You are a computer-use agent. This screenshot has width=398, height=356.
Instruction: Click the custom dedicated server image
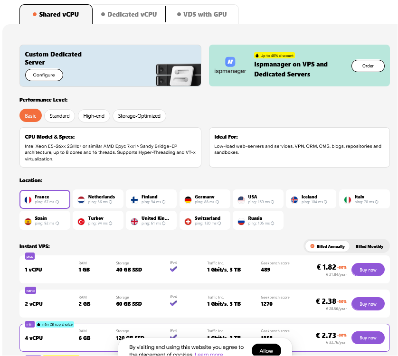point(174,75)
